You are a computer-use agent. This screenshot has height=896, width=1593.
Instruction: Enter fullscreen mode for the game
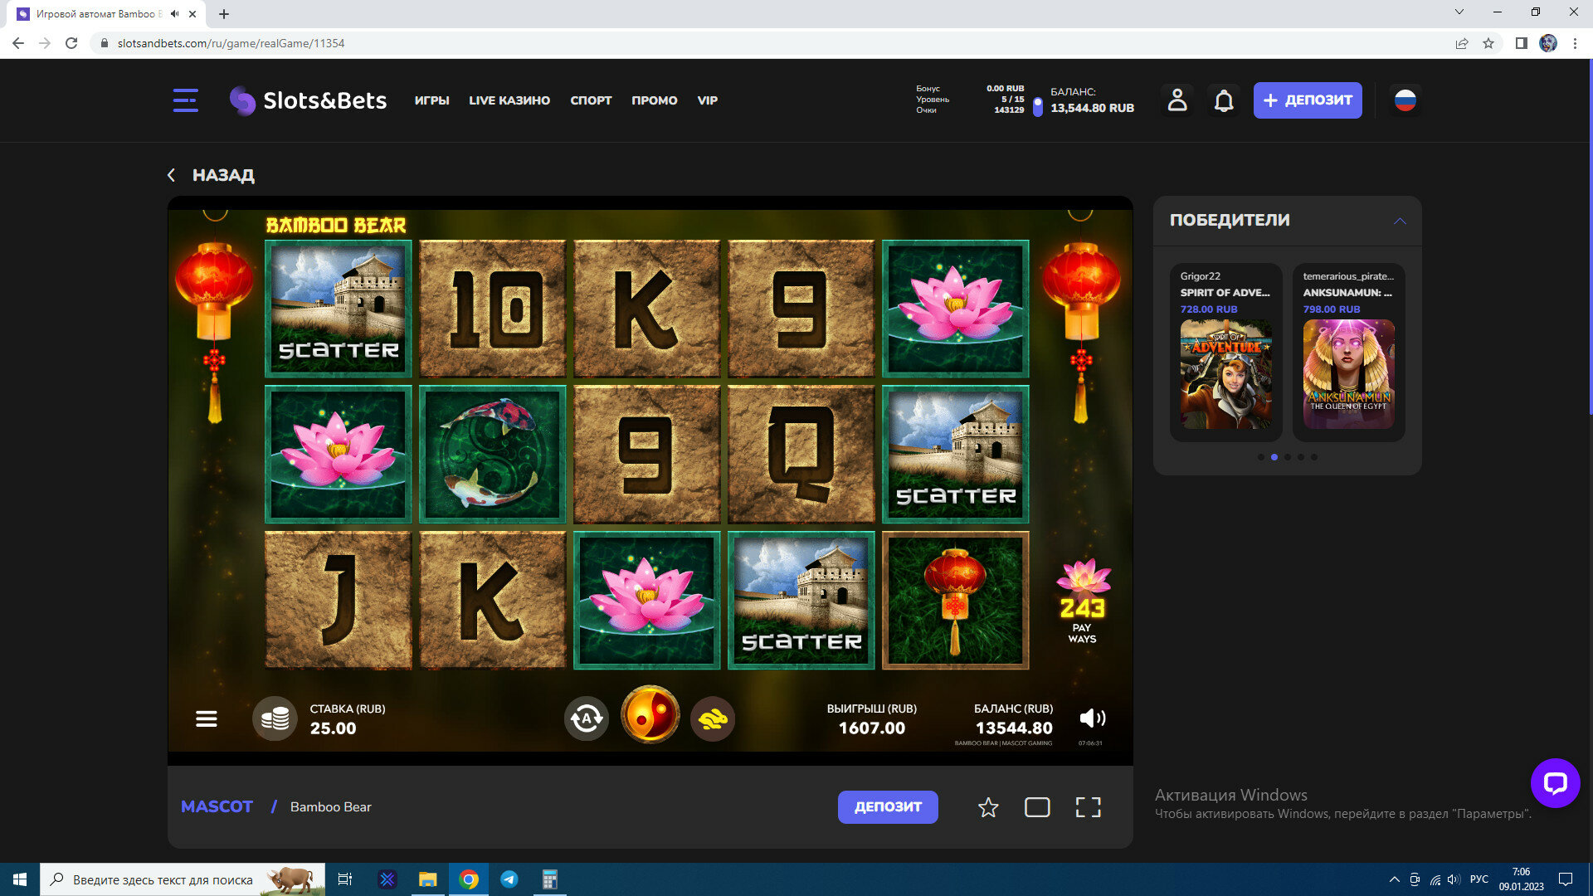pyautogui.click(x=1088, y=807)
